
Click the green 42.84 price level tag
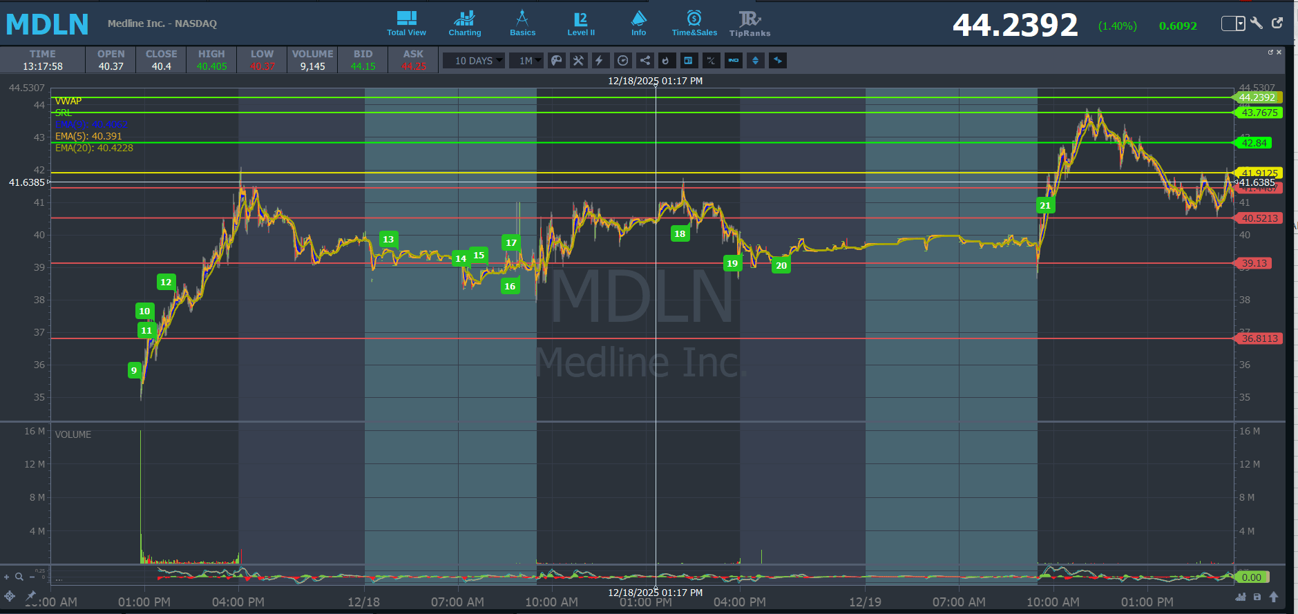pyautogui.click(x=1253, y=143)
